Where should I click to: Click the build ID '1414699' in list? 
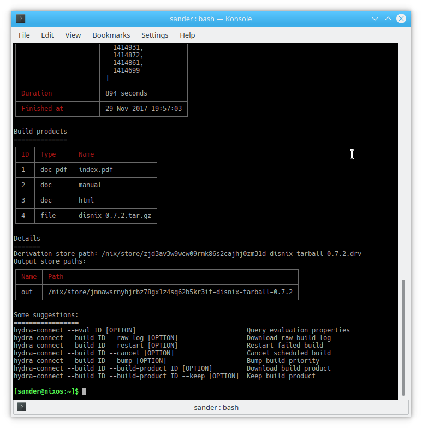pos(127,70)
